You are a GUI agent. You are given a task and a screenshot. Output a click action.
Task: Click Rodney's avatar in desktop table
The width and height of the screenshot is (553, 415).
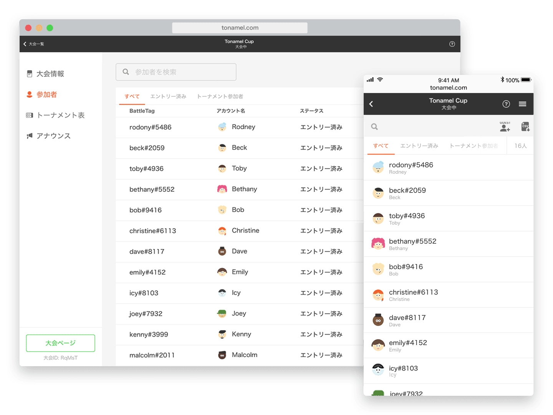click(222, 127)
